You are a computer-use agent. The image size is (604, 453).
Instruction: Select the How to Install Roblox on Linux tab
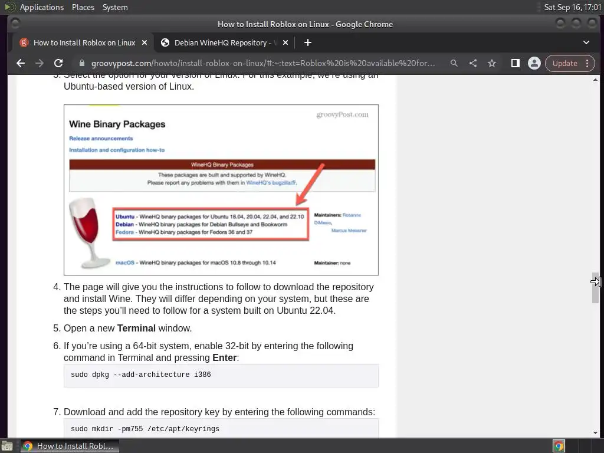coord(84,42)
